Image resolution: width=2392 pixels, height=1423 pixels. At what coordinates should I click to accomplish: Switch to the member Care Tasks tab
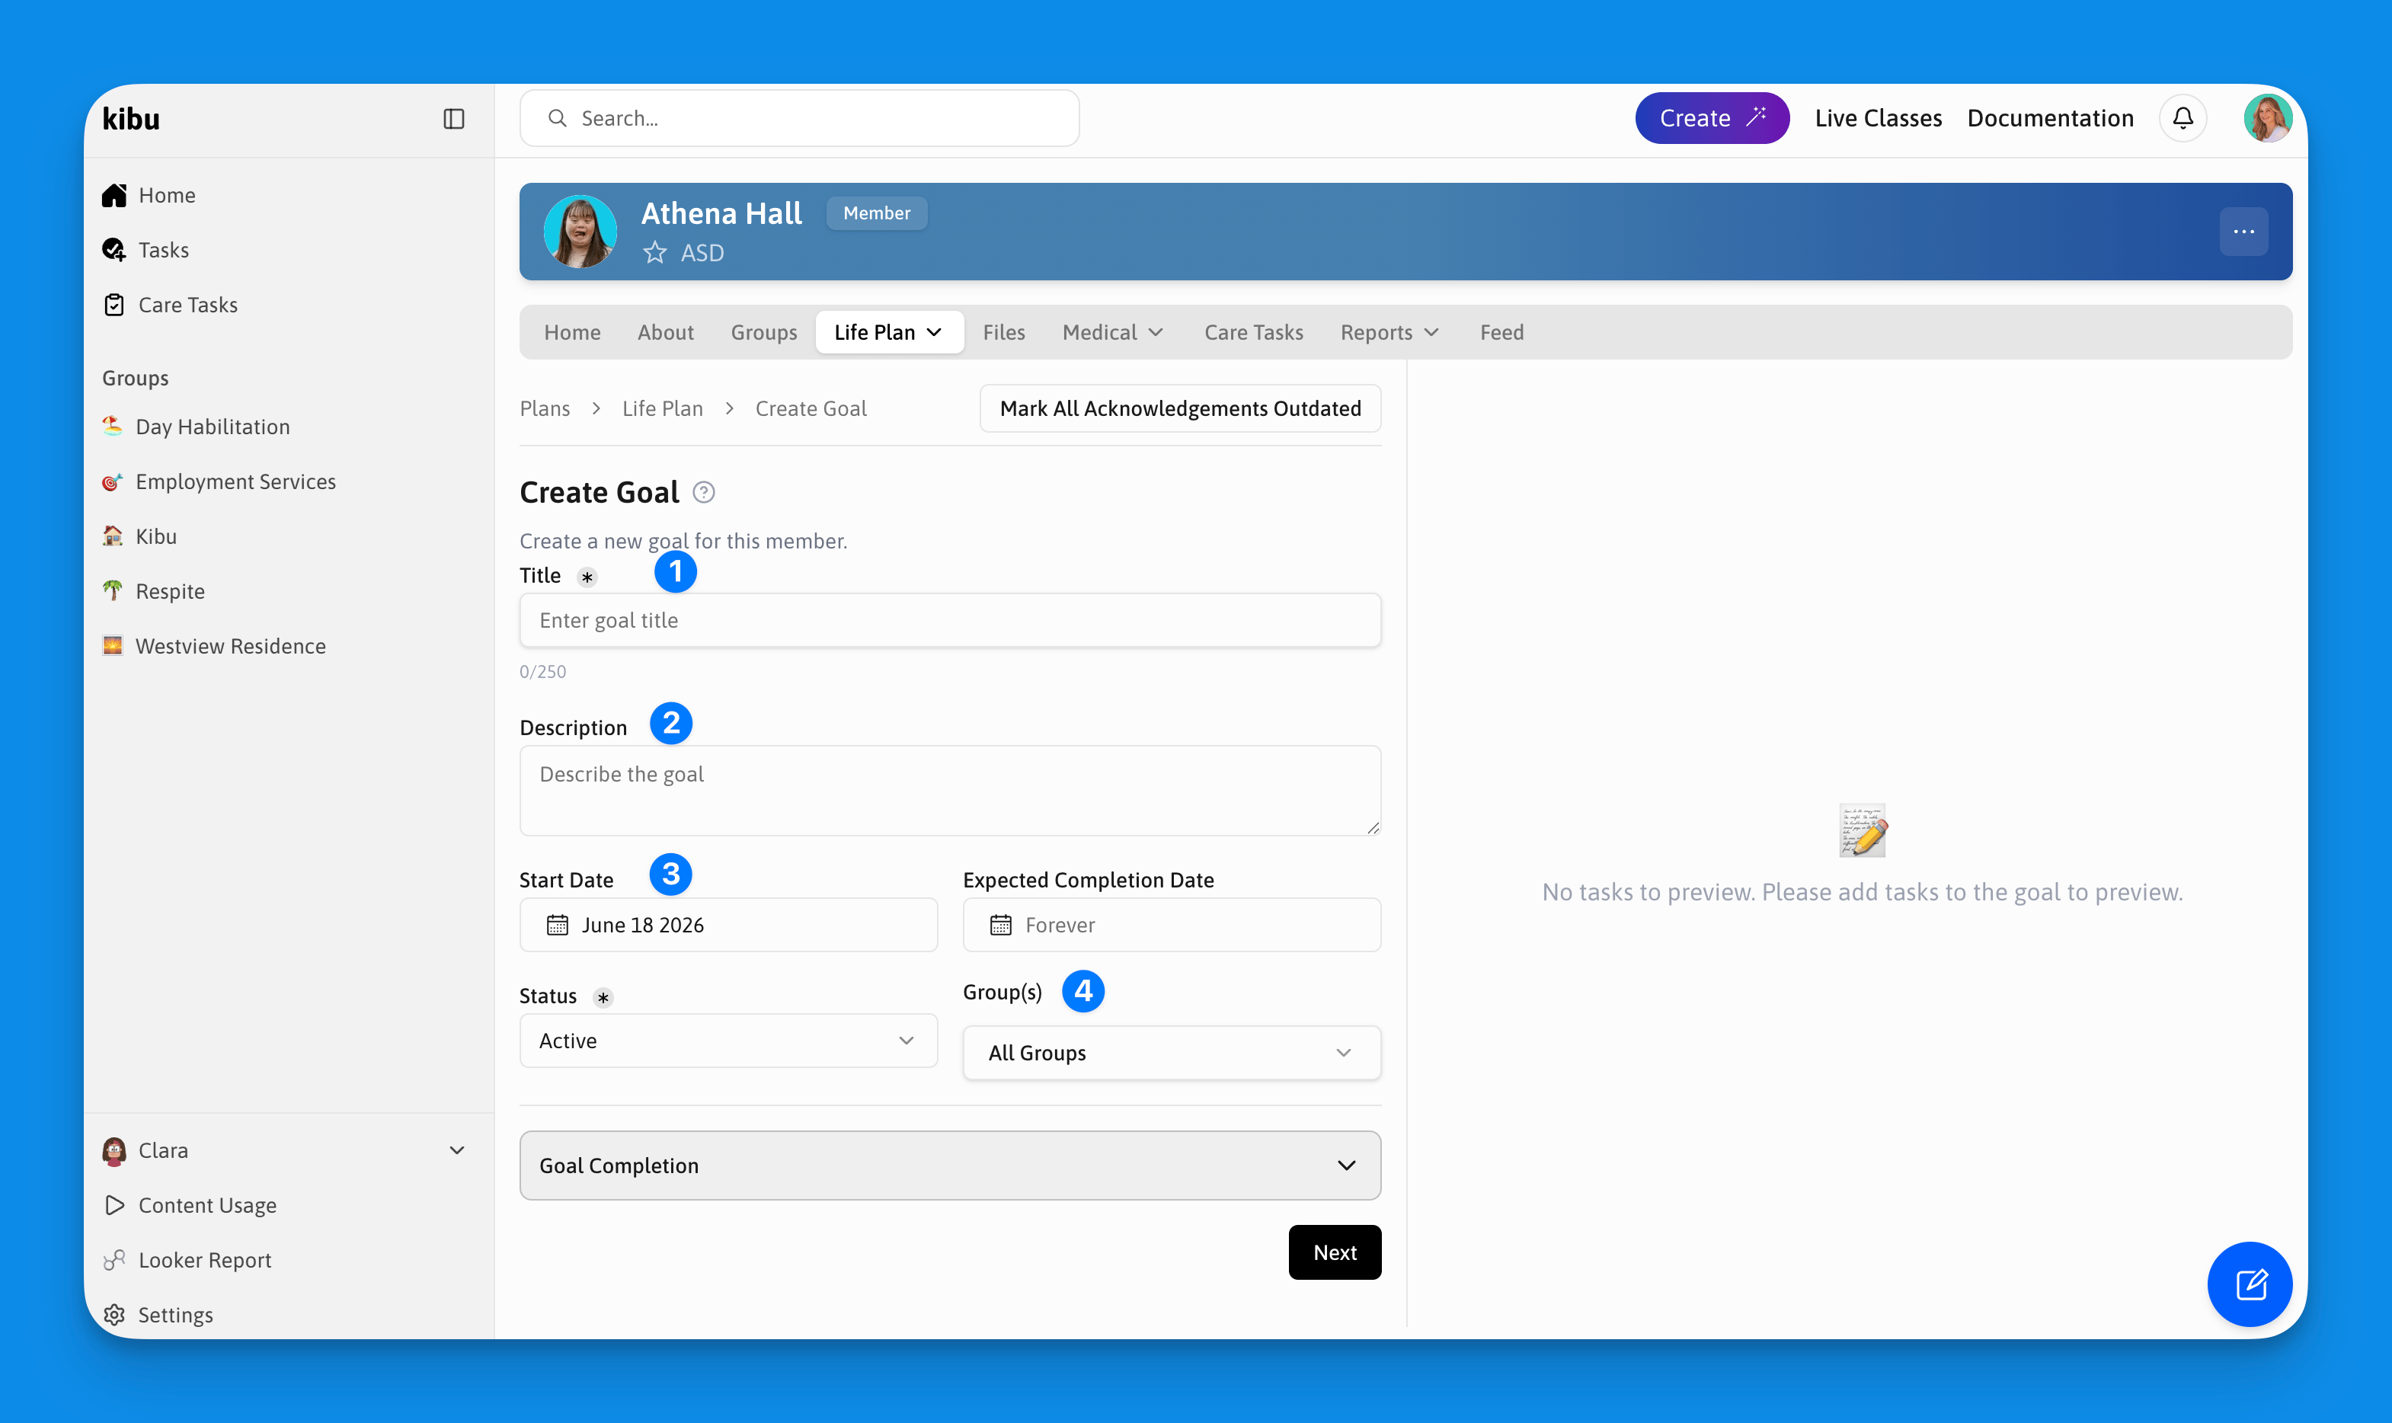(1253, 332)
